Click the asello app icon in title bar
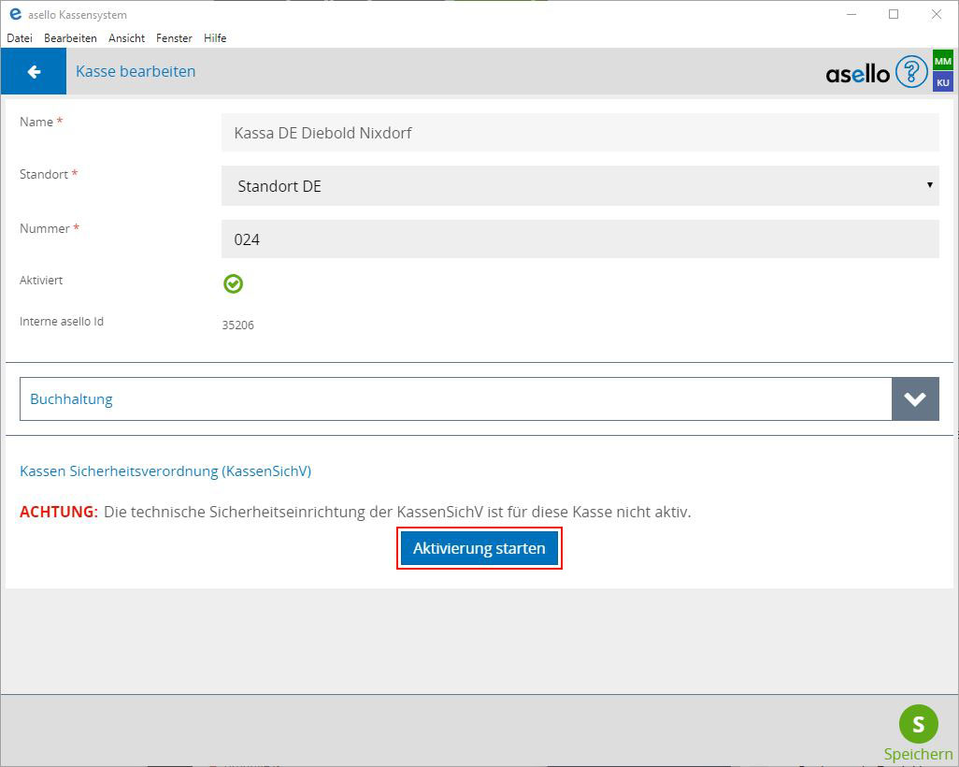This screenshot has width=959, height=767. (x=15, y=14)
